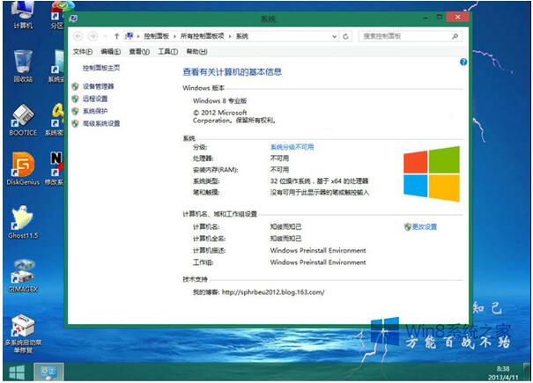Open the partially hidden shortcut beside 回收站

[x=56, y=66]
